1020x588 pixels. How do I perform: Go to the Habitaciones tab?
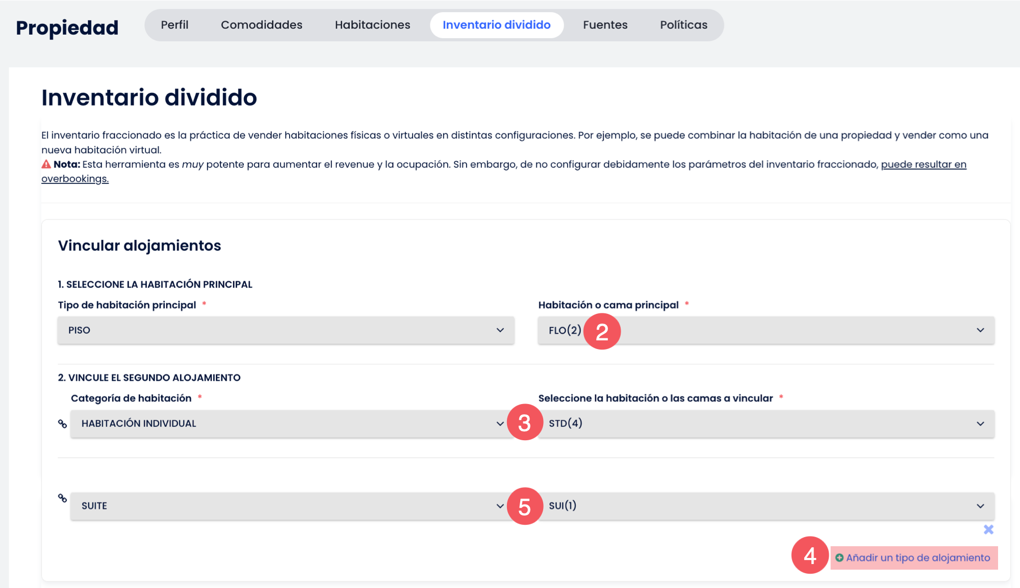coord(372,25)
